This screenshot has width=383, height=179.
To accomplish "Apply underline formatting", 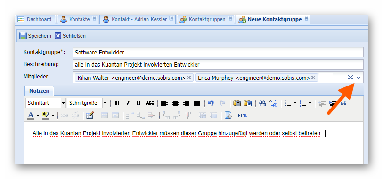I will tap(139, 103).
